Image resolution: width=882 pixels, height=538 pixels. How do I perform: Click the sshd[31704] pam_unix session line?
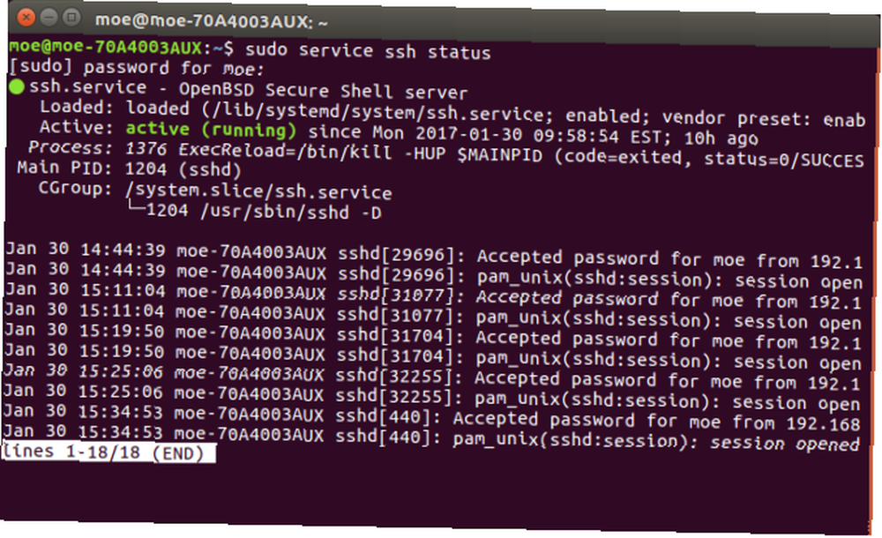click(x=432, y=357)
